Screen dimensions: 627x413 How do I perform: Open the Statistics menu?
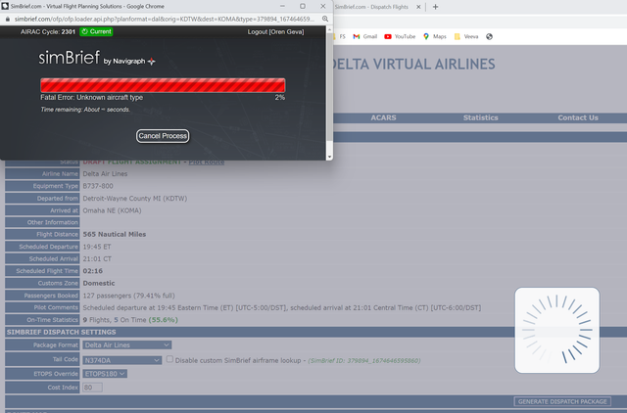(x=481, y=117)
